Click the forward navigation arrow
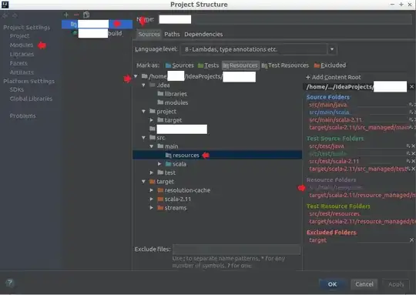This screenshot has width=416, height=295. pyautogui.click(x=15, y=15)
